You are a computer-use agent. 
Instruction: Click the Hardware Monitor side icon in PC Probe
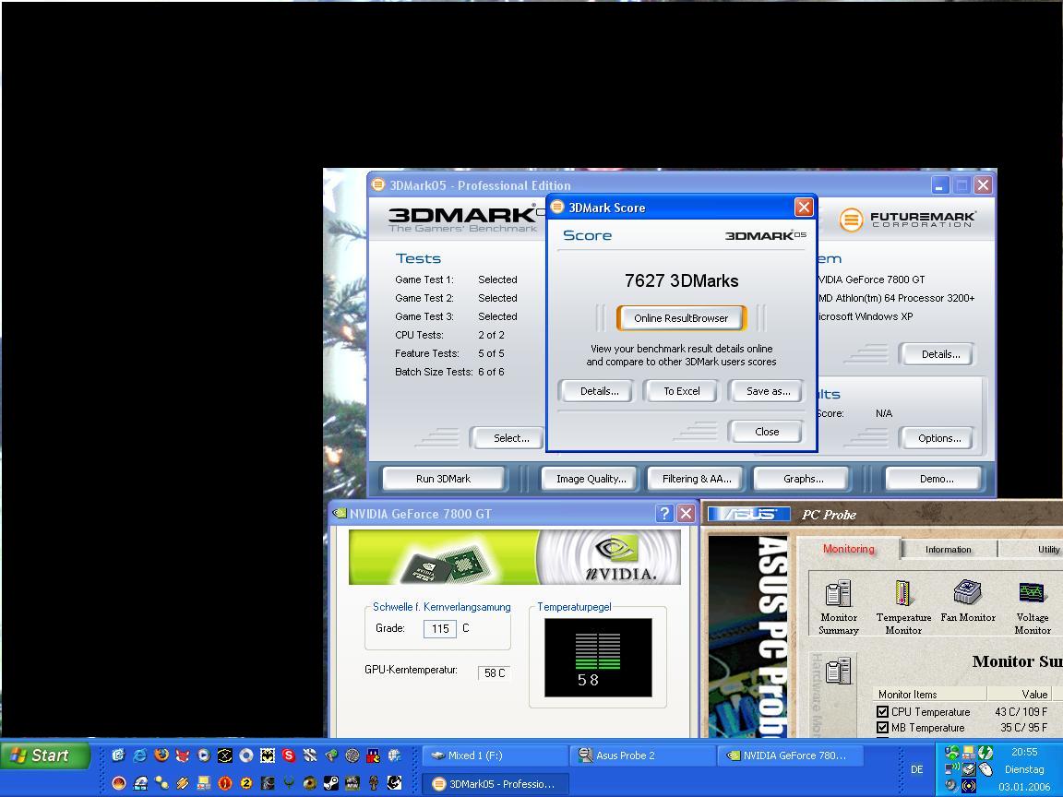click(x=838, y=672)
